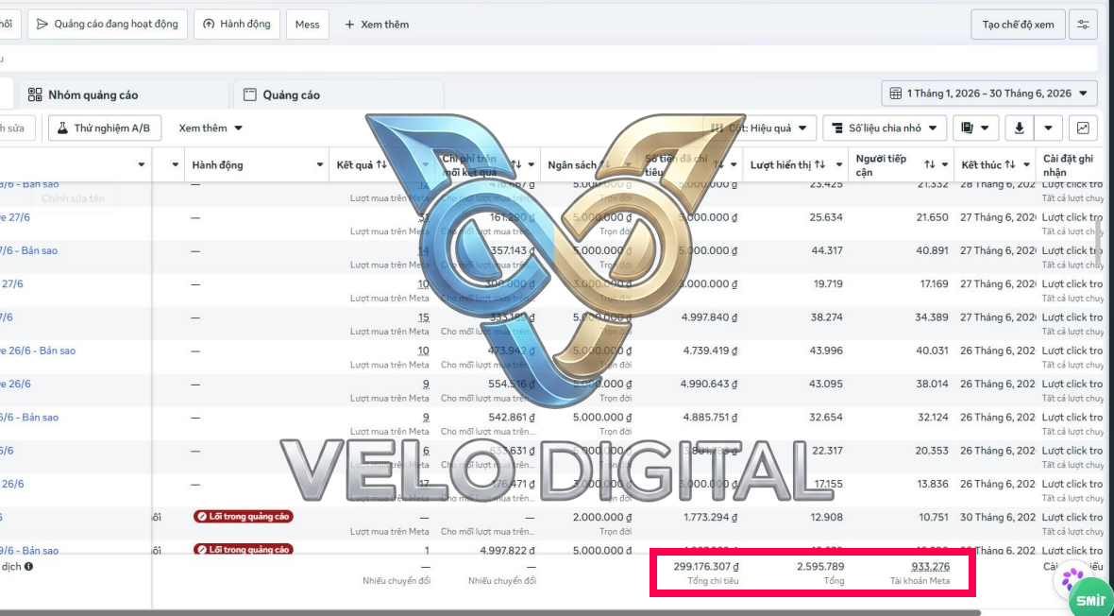Open Hành động column header menu
This screenshot has width=1114, height=616.
(x=320, y=165)
